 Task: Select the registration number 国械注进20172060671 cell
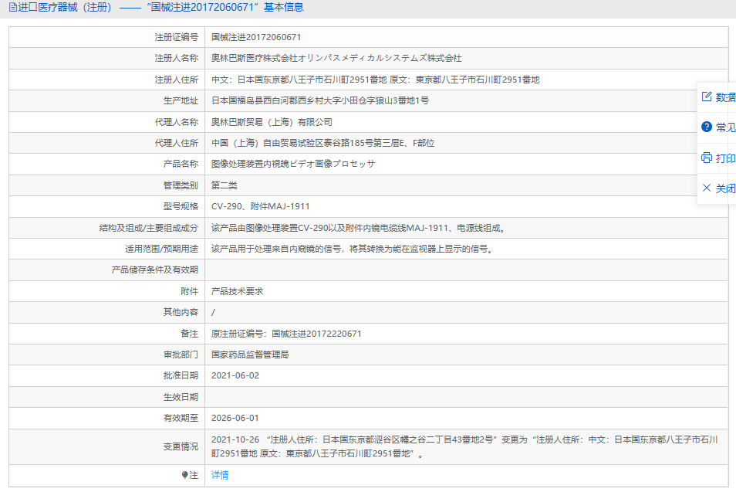pos(256,37)
